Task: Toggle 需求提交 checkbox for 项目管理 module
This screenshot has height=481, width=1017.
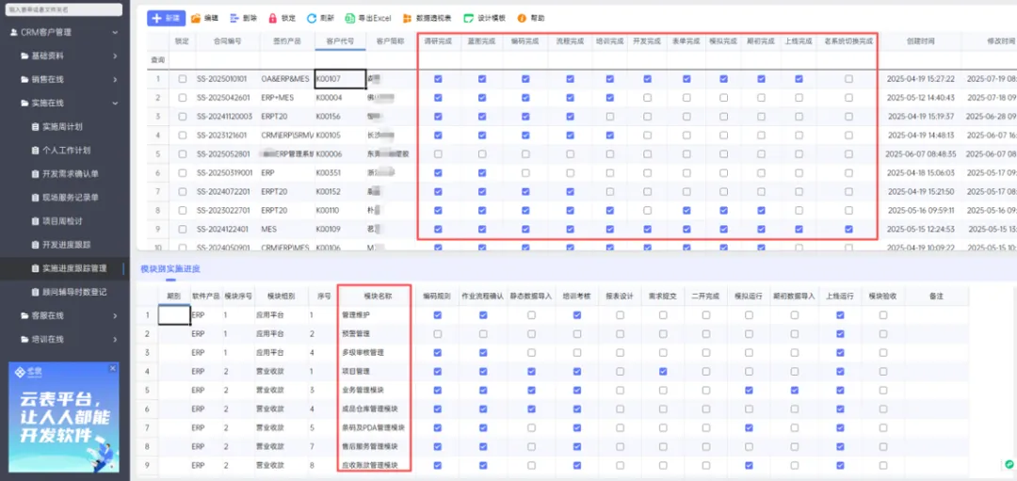Action: 663,372
